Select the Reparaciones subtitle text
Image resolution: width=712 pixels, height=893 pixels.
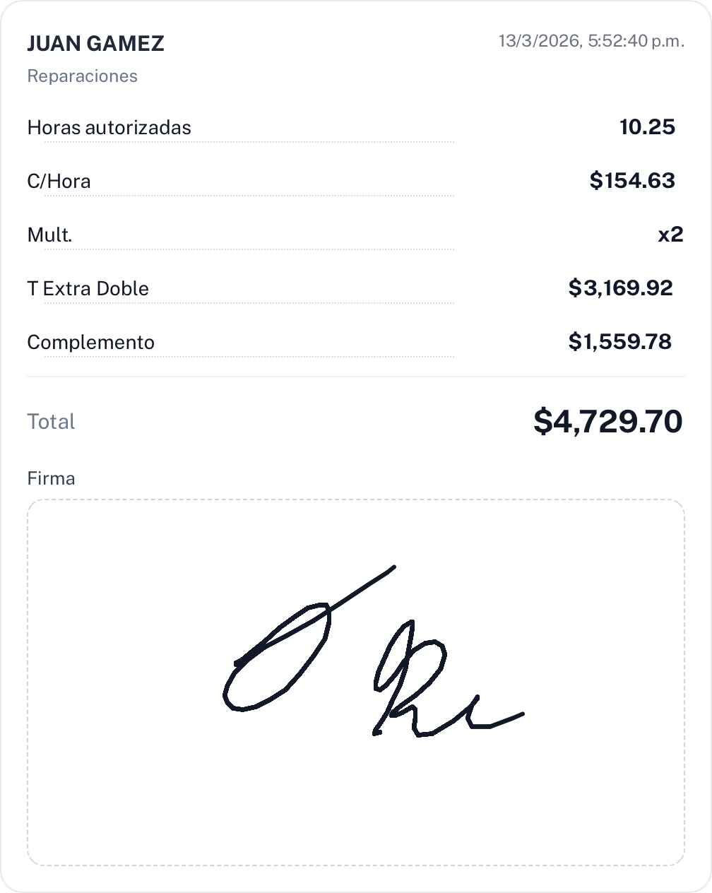tap(82, 76)
